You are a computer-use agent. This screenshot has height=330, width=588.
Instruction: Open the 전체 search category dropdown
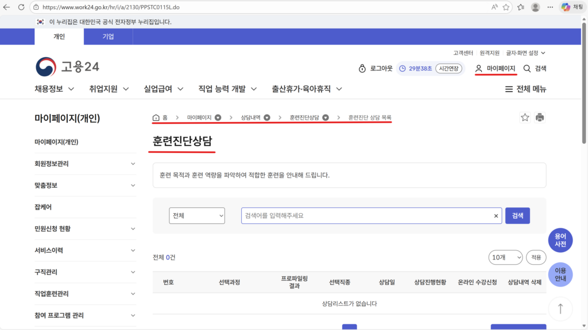point(197,215)
